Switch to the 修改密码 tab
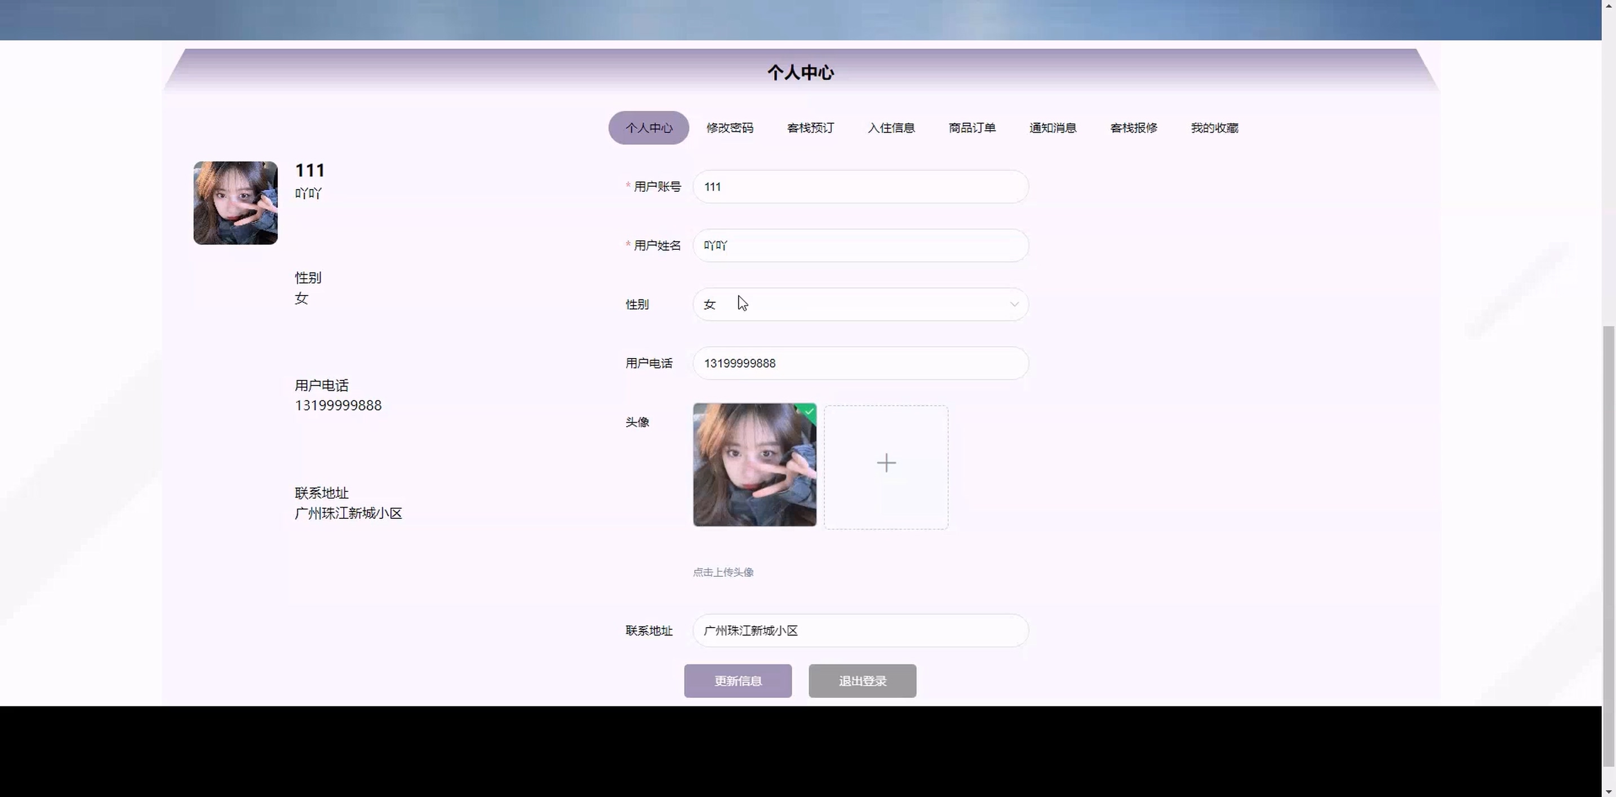 pyautogui.click(x=730, y=128)
